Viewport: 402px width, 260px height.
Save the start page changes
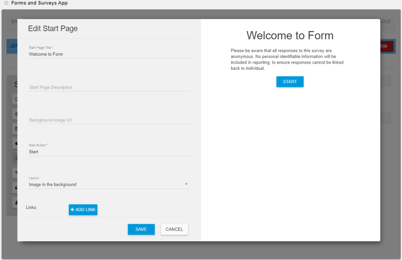tap(141, 229)
